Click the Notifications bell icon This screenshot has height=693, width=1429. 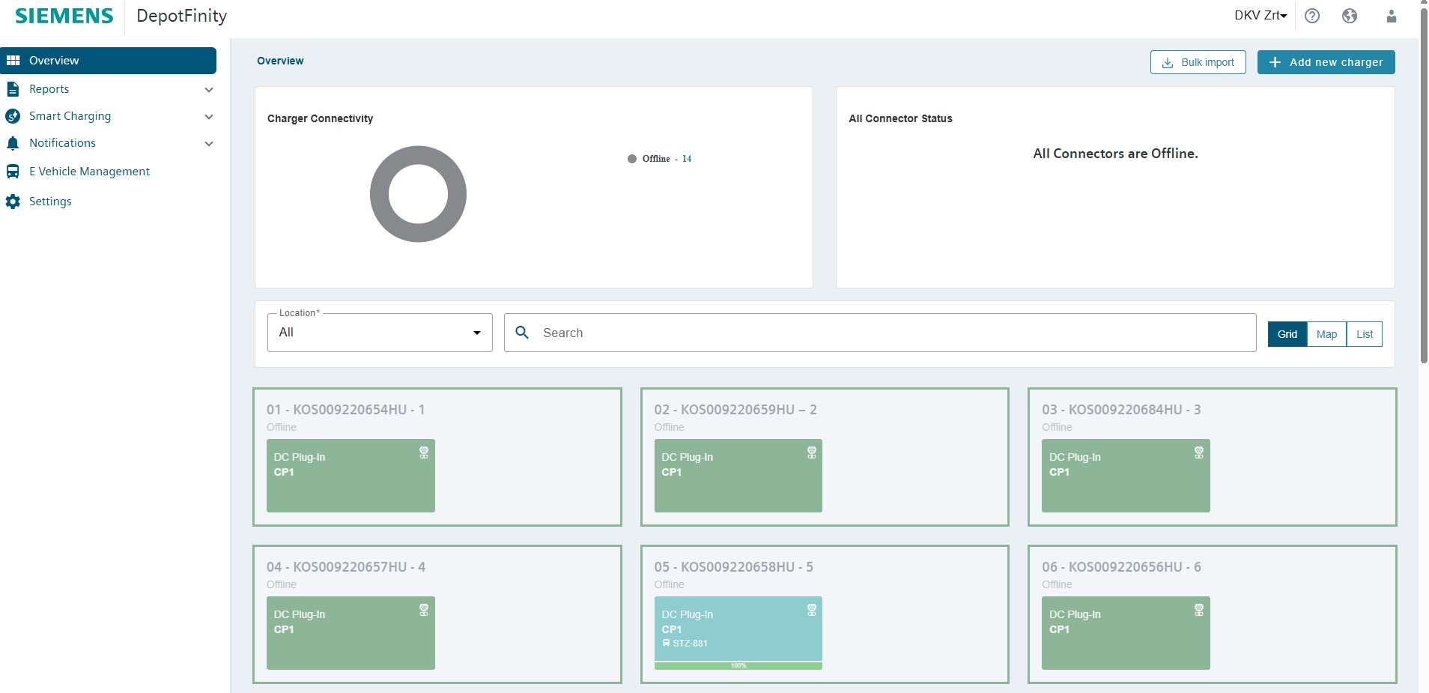[x=13, y=143]
